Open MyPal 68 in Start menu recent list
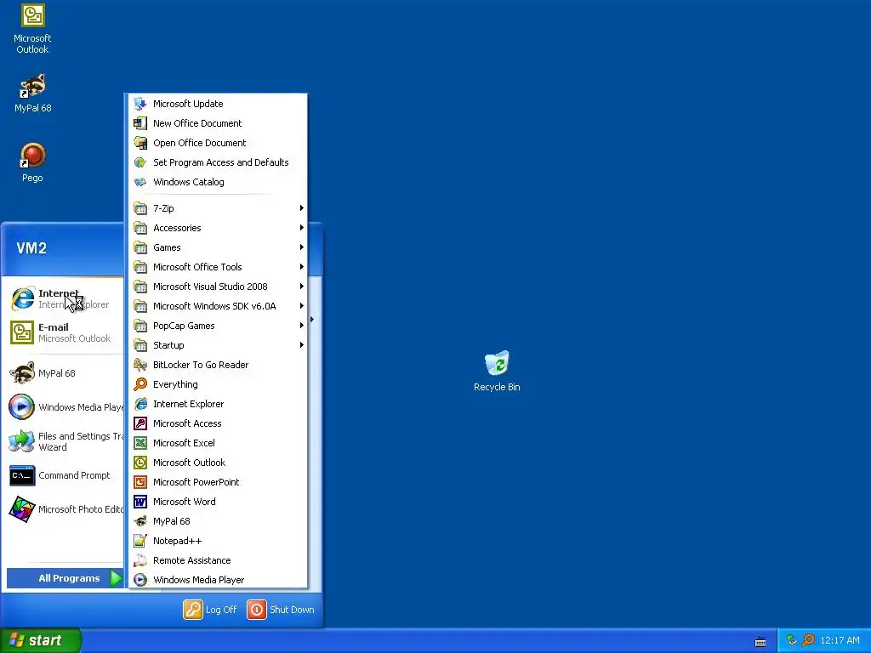This screenshot has height=653, width=871. 64,373
